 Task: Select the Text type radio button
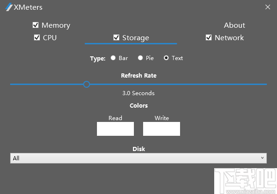coord(166,58)
